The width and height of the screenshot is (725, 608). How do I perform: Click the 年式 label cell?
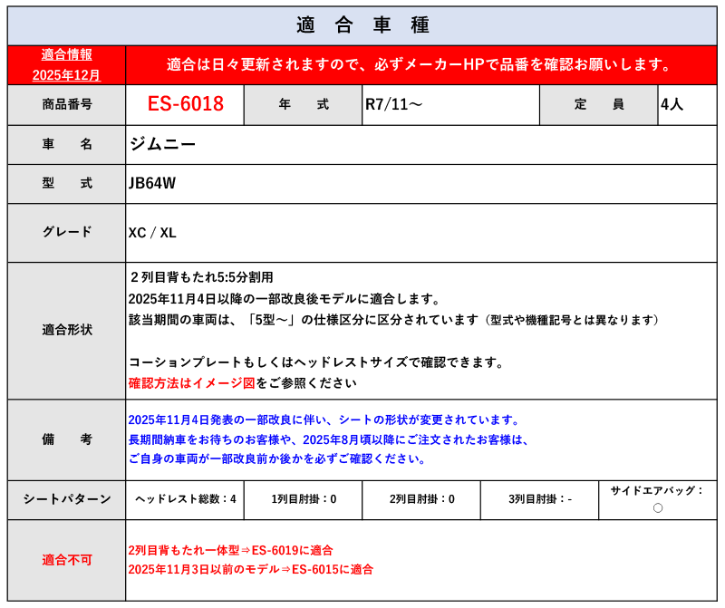point(303,104)
